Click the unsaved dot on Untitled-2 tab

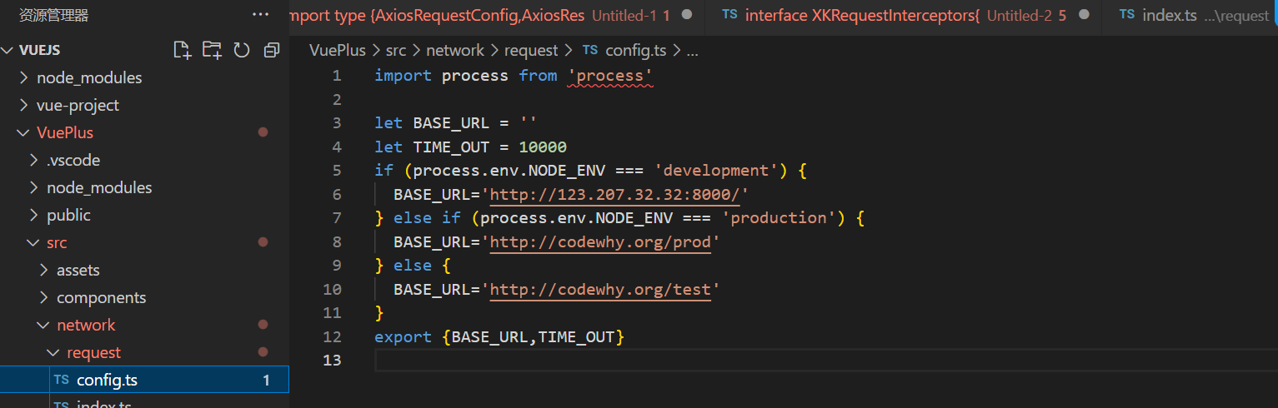1084,15
